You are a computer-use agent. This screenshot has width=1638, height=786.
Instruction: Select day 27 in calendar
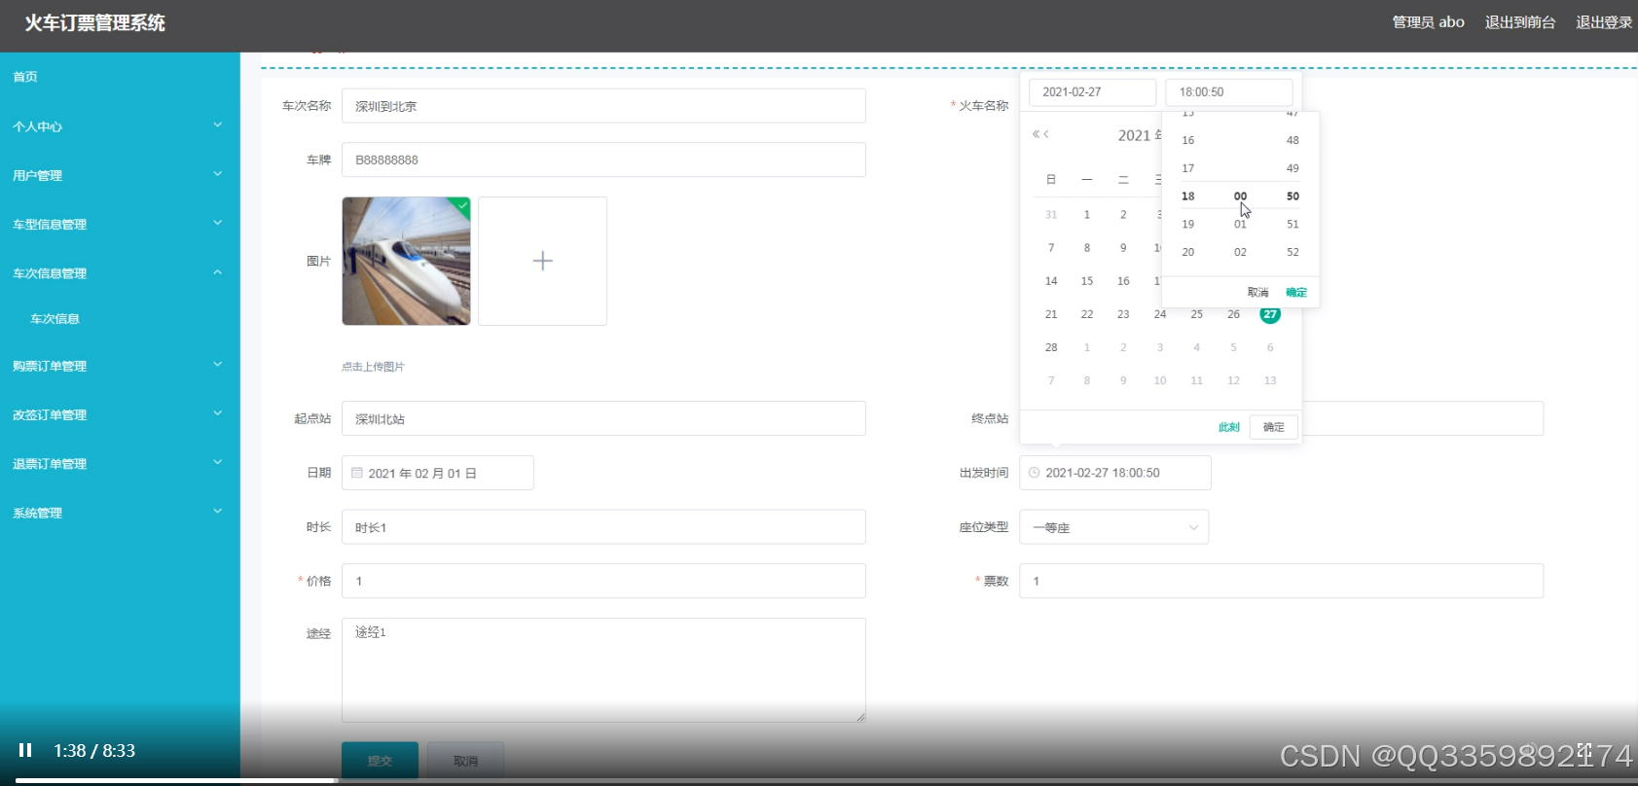1270,314
